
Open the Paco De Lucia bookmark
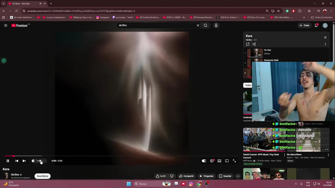[255, 17]
